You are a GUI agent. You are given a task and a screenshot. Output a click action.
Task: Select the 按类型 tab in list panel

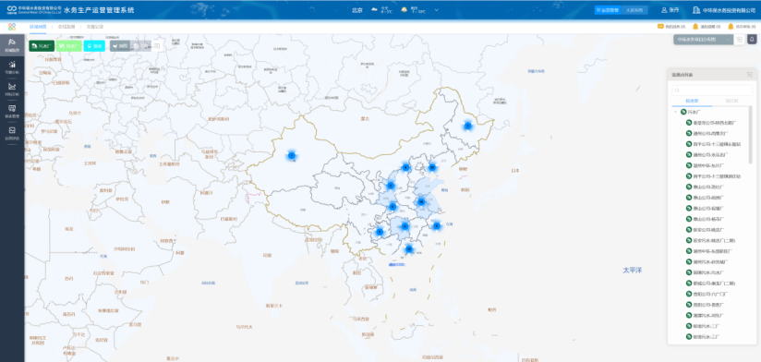(x=692, y=101)
